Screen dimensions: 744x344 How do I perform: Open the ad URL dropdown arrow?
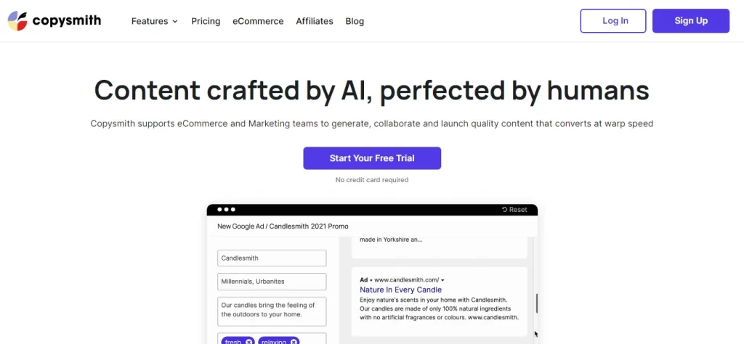point(442,280)
